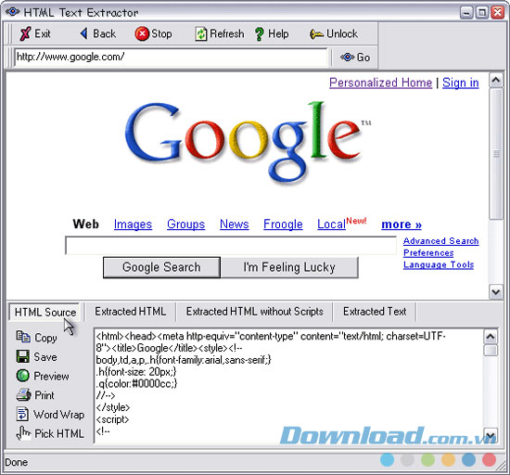The height and width of the screenshot is (475, 510).
Task: Click the '</style>' line in source
Action: pyautogui.click(x=113, y=407)
